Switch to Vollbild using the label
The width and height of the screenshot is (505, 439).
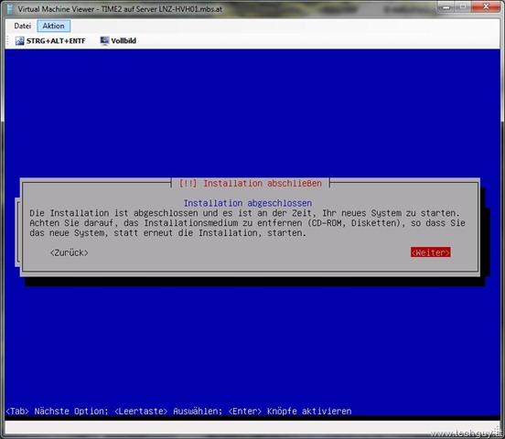(124, 40)
